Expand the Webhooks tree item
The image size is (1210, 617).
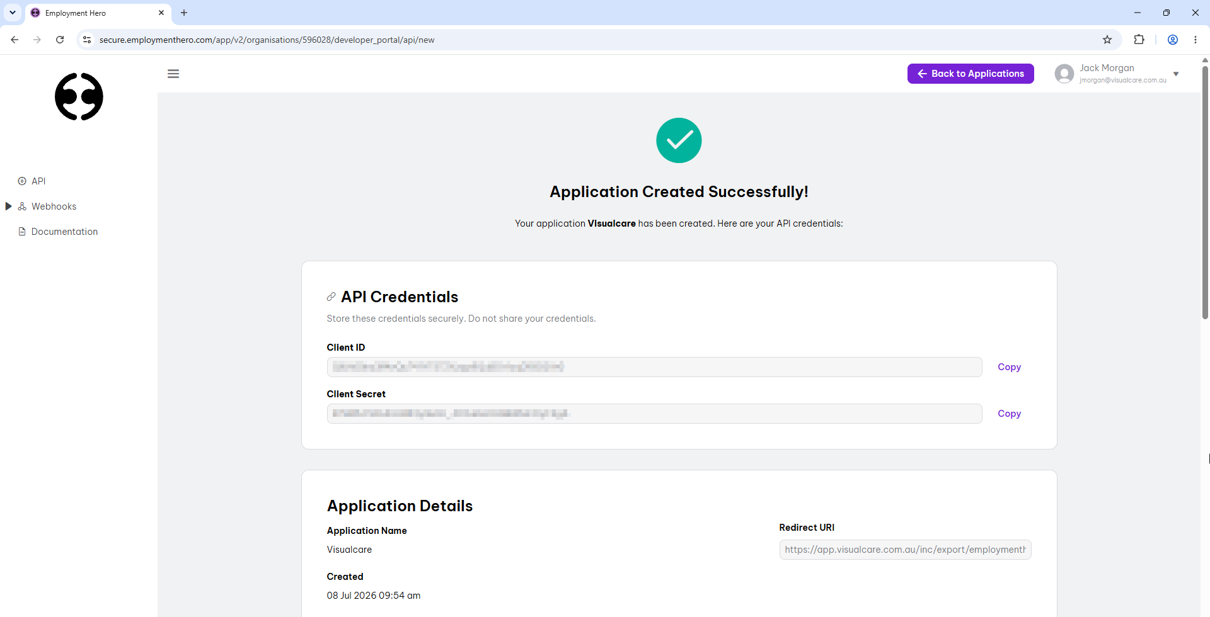coord(8,207)
